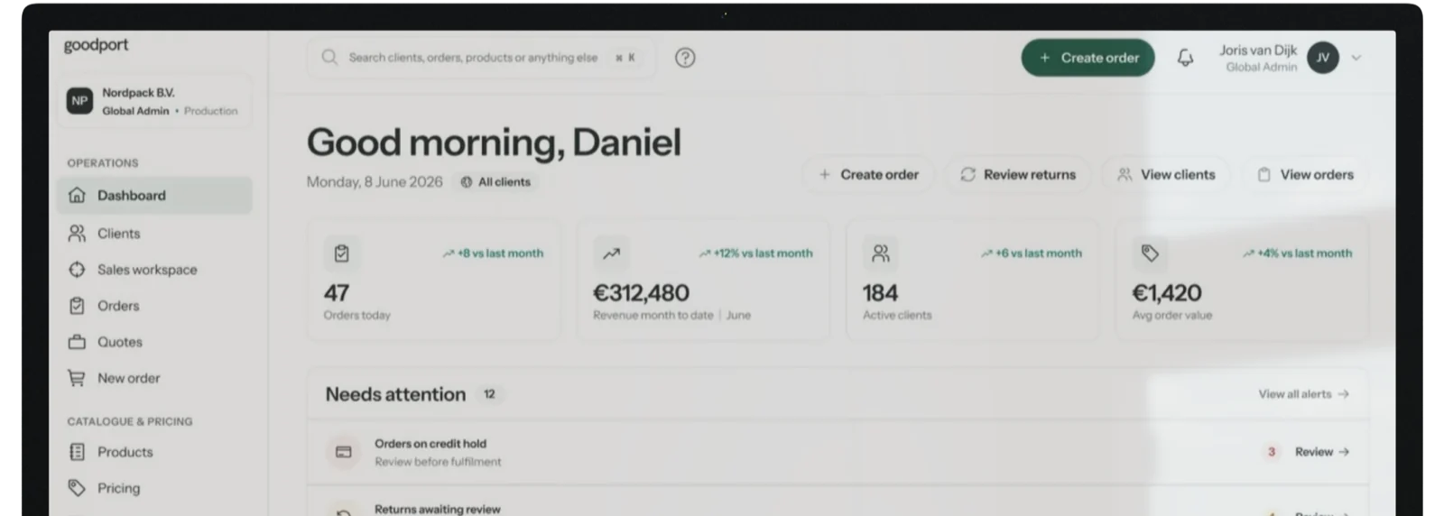Click the €1,420 avg order value
The height and width of the screenshot is (516, 1444).
[1167, 293]
